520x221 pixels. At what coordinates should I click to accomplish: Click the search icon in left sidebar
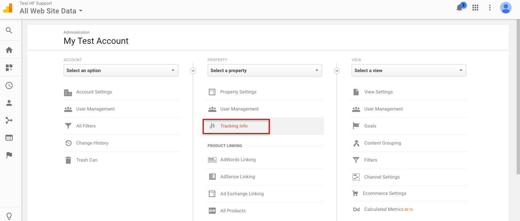pos(9,30)
